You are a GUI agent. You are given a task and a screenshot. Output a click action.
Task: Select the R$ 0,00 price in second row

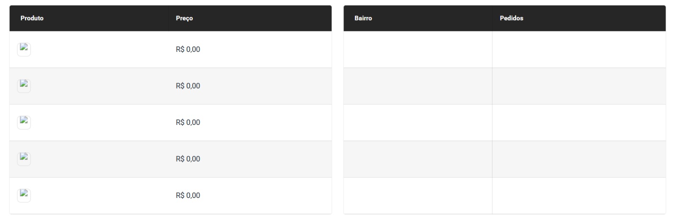188,86
